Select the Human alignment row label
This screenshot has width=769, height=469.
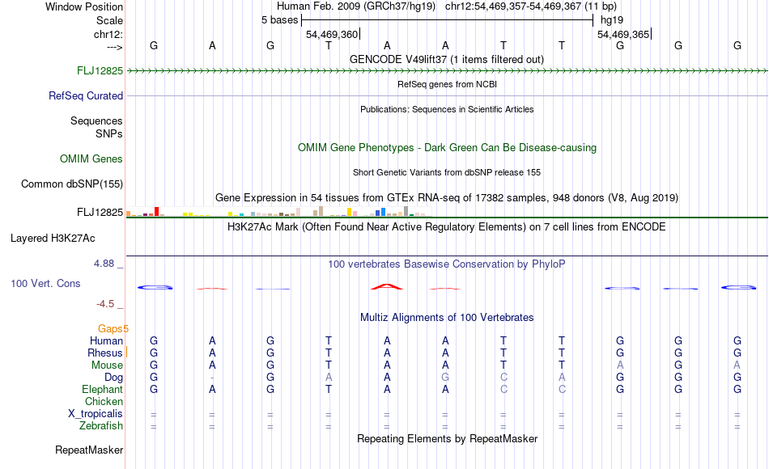point(106,340)
